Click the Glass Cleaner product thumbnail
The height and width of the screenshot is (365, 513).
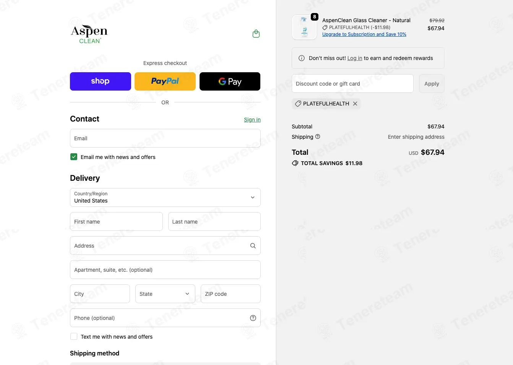[304, 27]
